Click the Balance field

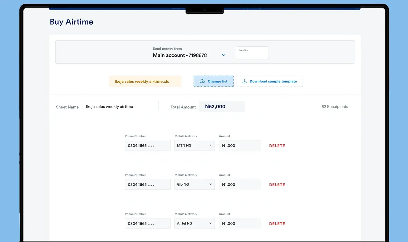pos(252,53)
